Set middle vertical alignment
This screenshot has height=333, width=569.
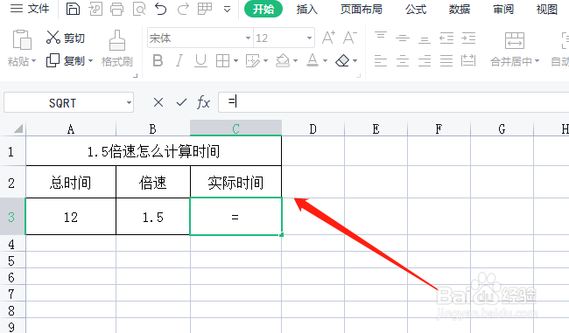403,38
